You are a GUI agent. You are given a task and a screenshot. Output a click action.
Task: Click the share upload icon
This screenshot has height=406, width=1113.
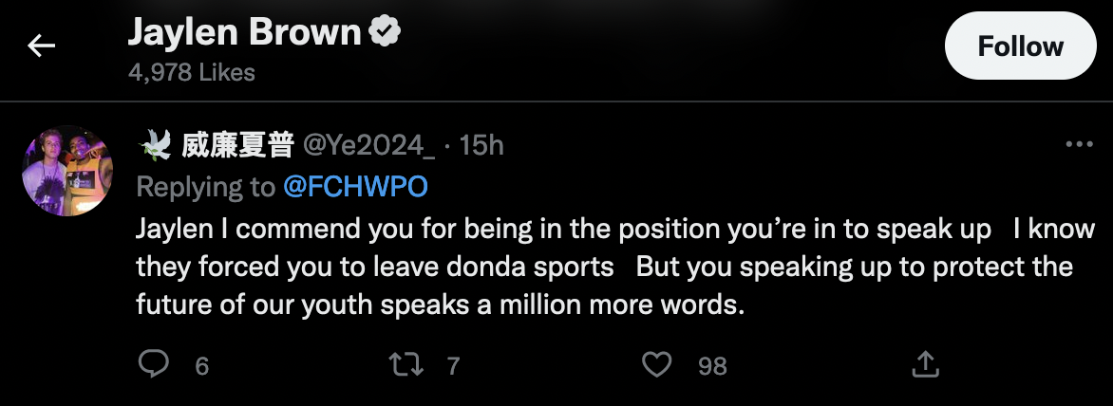926,364
